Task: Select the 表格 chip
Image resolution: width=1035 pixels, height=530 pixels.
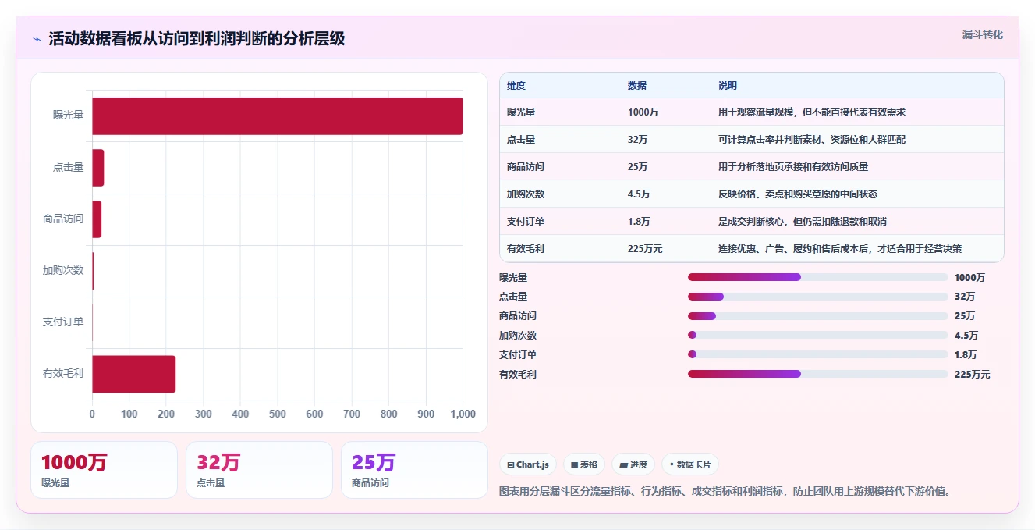Action: pos(584,464)
